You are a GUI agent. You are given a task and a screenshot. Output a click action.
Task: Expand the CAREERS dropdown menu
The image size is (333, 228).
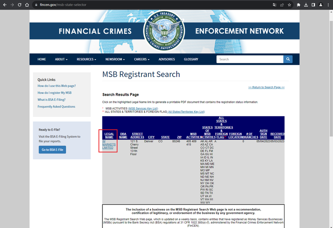[x=142, y=59]
